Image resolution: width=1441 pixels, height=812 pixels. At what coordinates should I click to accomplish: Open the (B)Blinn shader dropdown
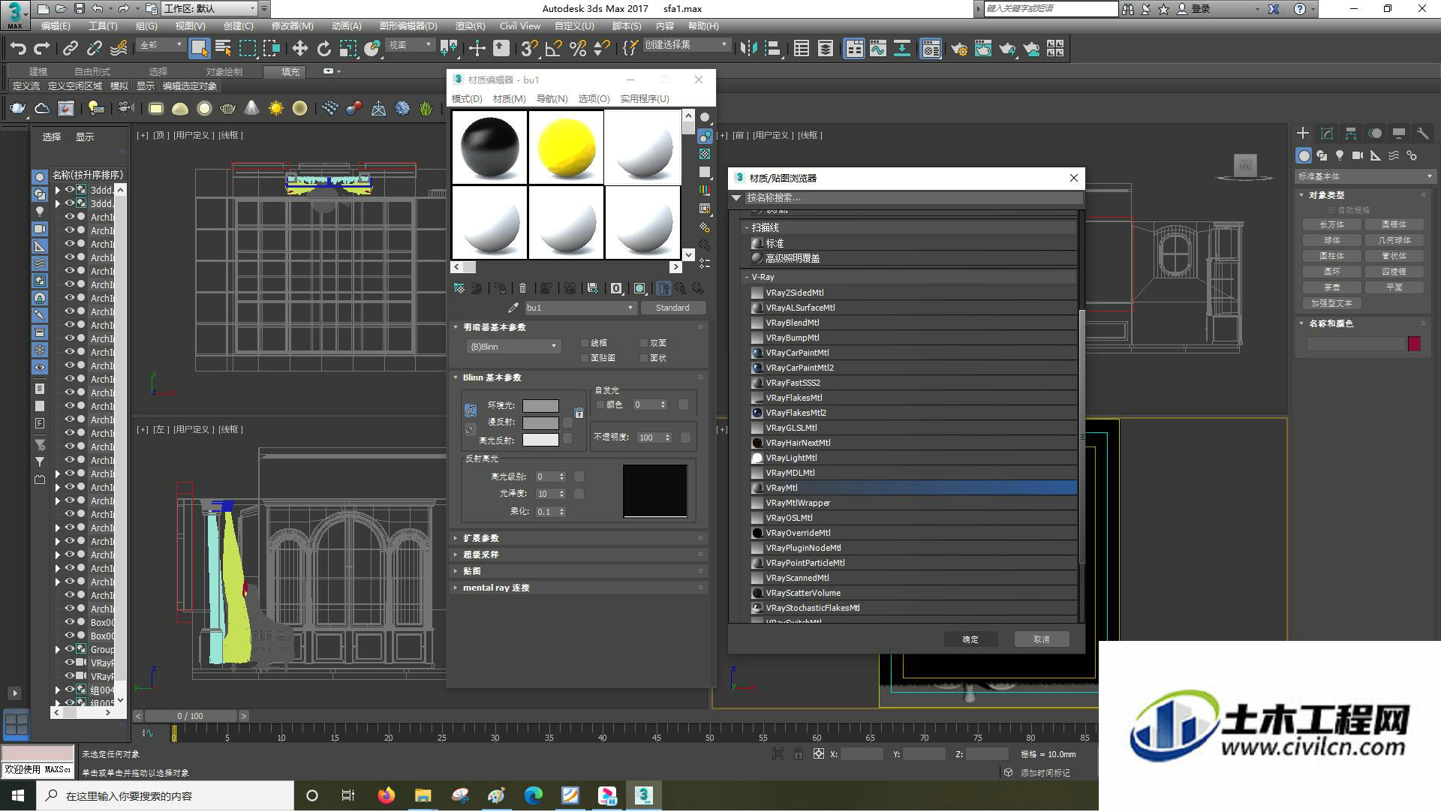513,347
